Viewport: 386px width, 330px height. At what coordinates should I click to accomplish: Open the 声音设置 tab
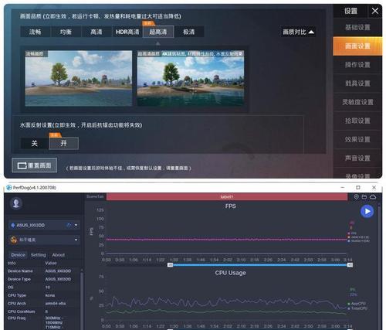pos(357,158)
